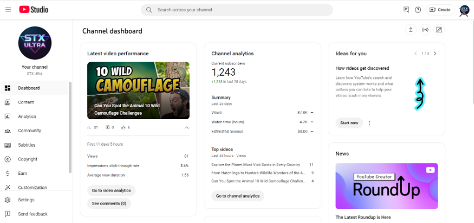Screen dimensions: 474x223
Task: Click the comments count icon under thumbnail
Action: click(107, 128)
